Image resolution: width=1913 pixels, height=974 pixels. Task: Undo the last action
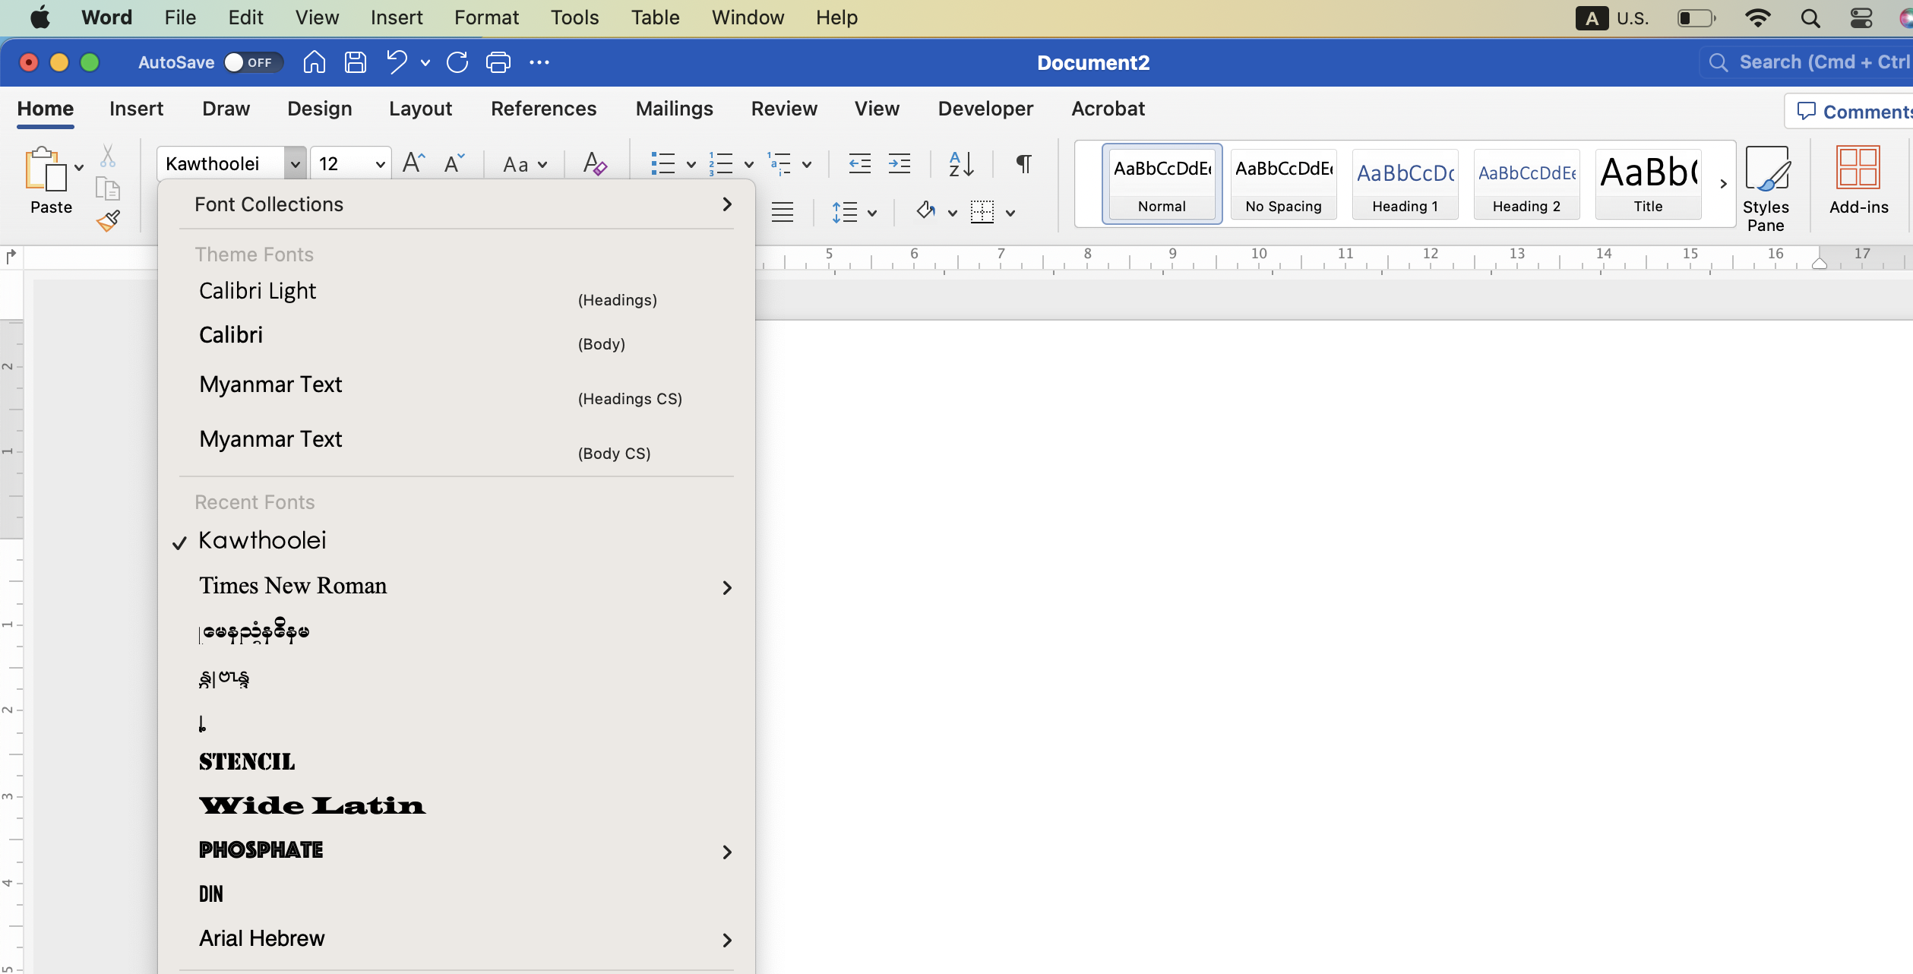pyautogui.click(x=397, y=62)
